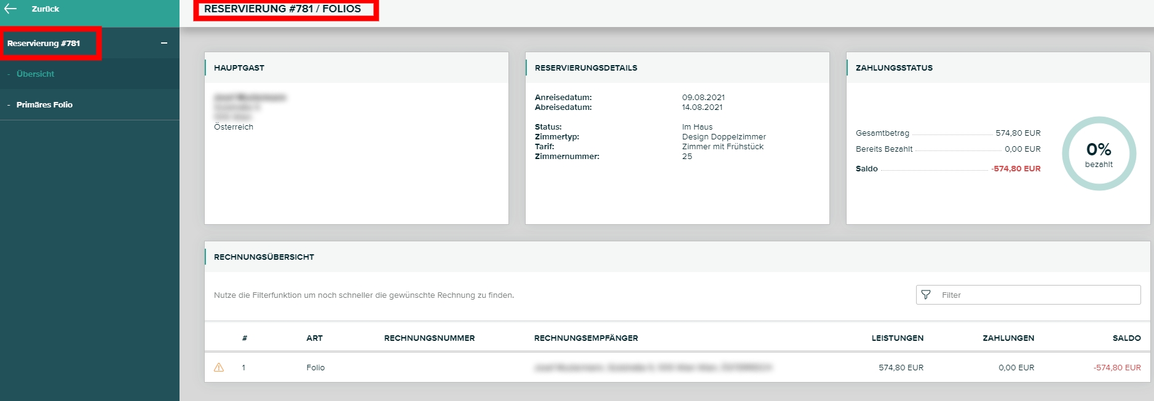Open the Folio entry in invoice table

coord(315,367)
